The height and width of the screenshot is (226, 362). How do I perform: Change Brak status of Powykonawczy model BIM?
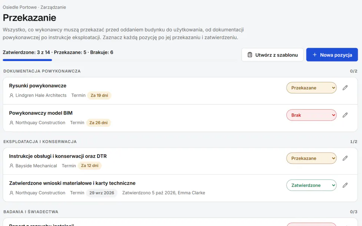pos(311,115)
